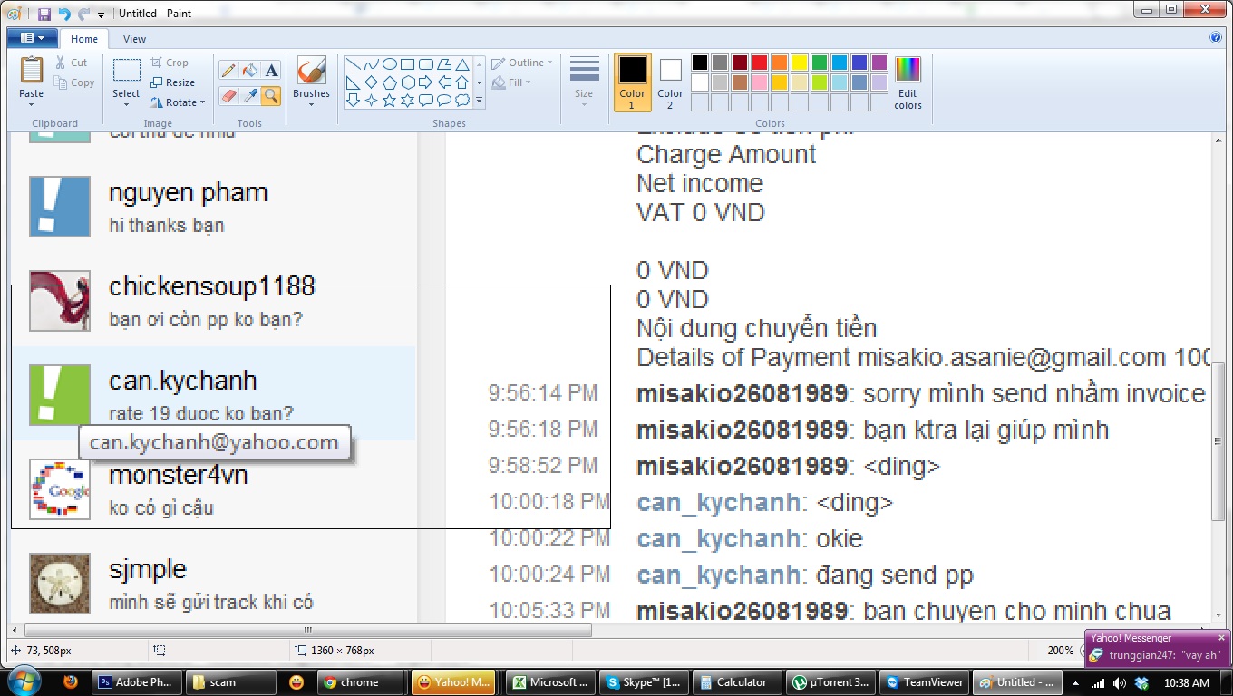Pick the purple color swatch
This screenshot has width=1233, height=696.
click(879, 63)
